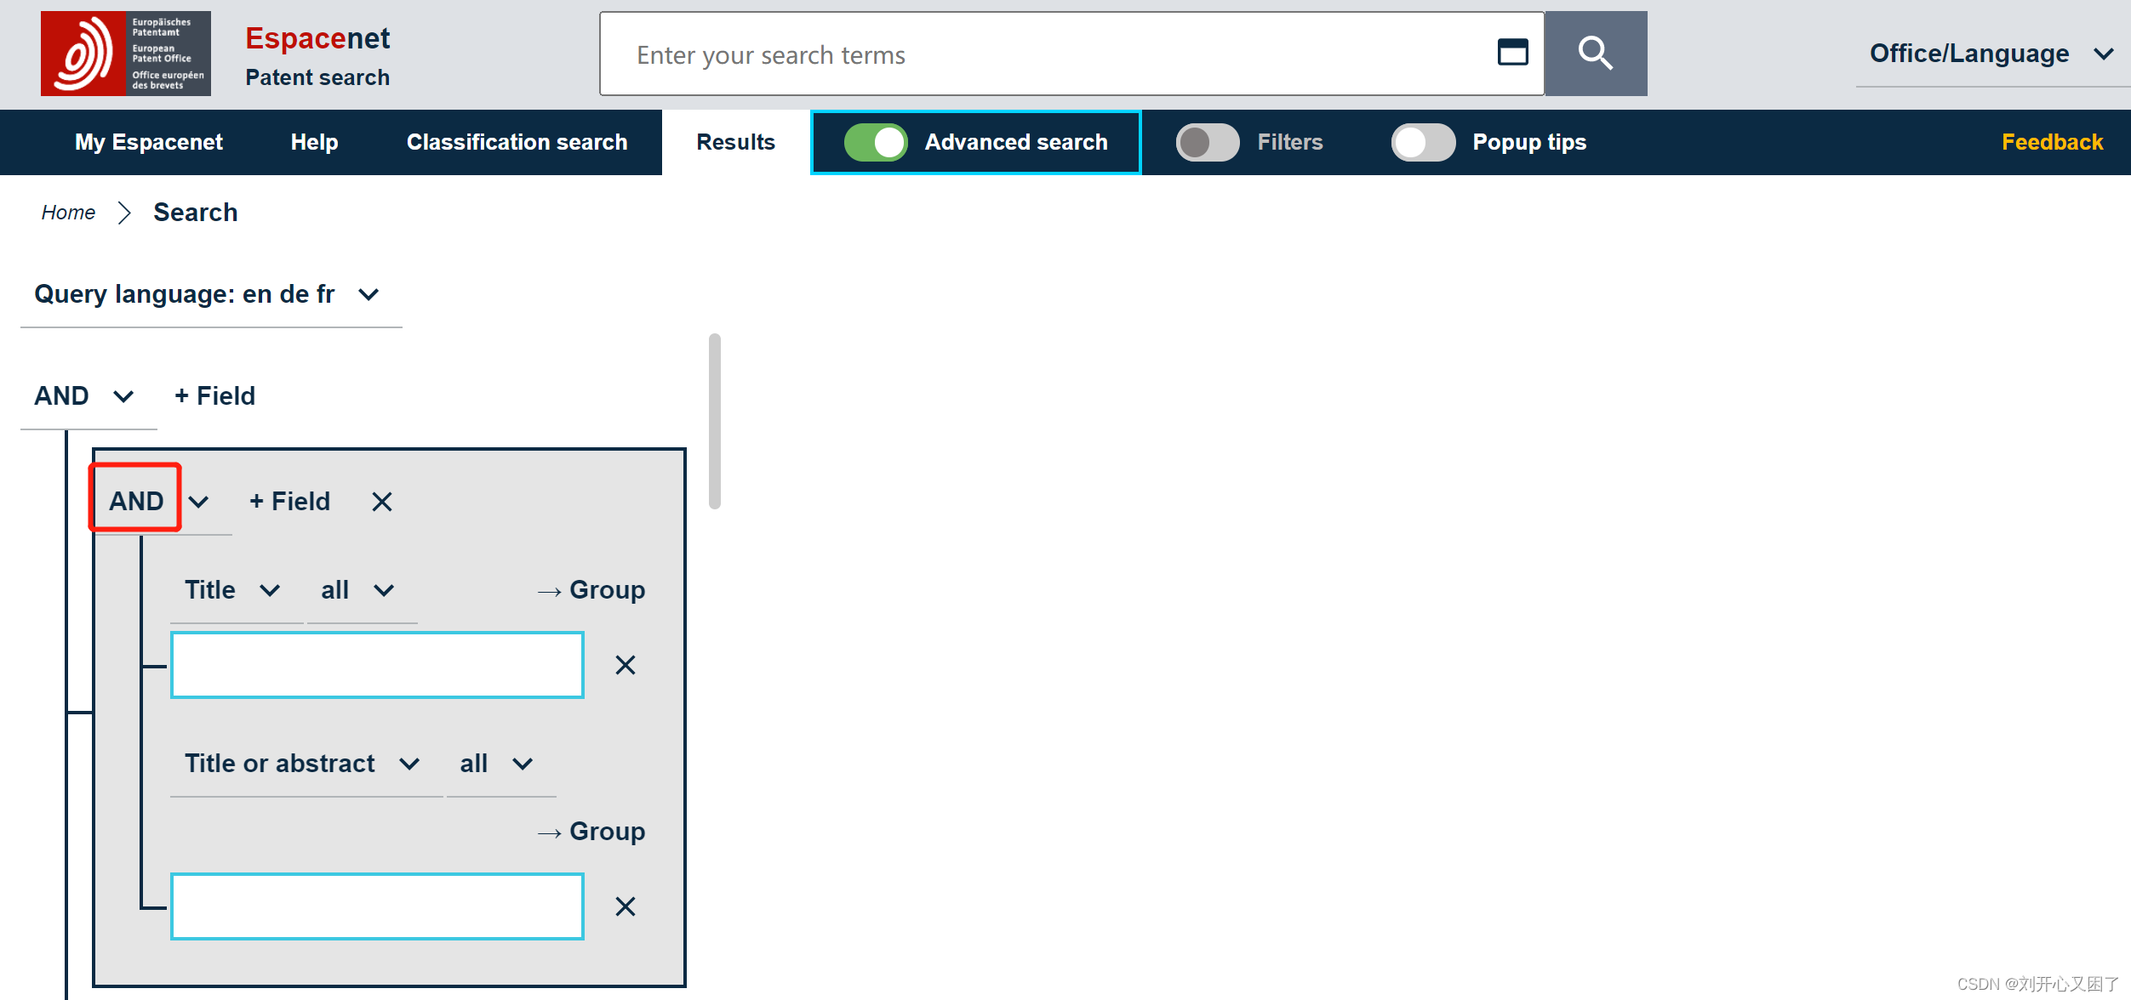Image resolution: width=2131 pixels, height=1000 pixels.
Task: Open the Title or abstract field dropdown
Action: pyautogui.click(x=303, y=764)
